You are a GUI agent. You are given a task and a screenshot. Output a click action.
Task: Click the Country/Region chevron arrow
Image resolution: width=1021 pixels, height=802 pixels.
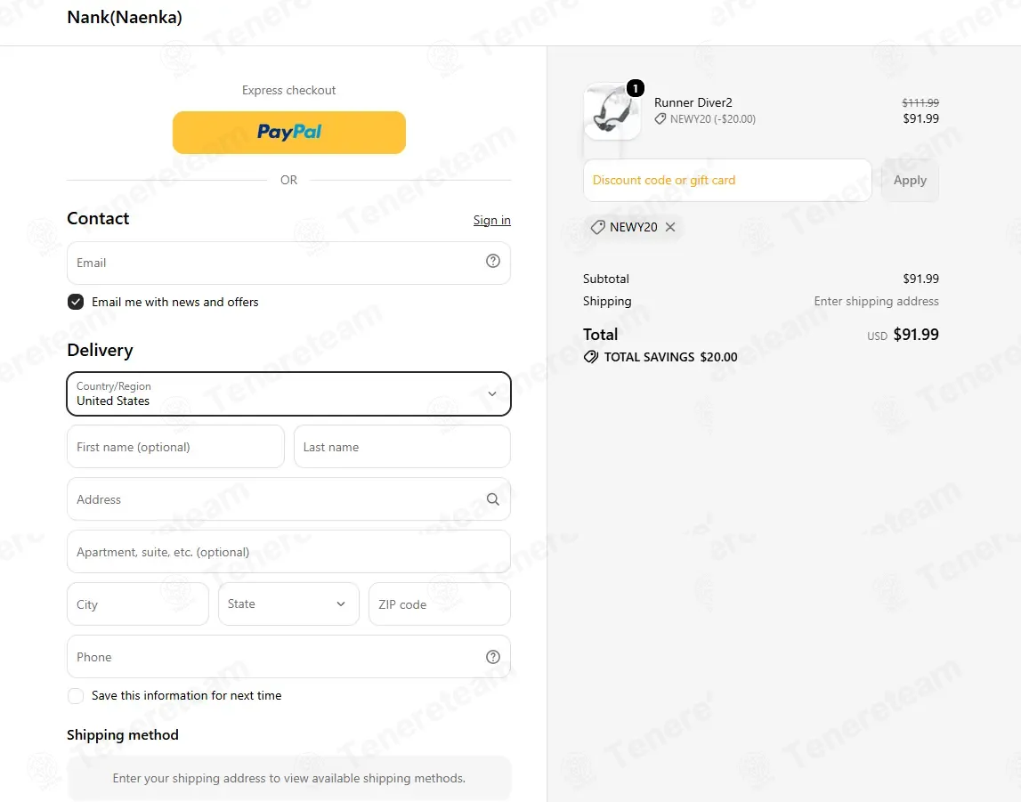pos(492,393)
